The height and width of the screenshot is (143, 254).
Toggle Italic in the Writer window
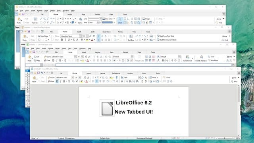coord(61,81)
